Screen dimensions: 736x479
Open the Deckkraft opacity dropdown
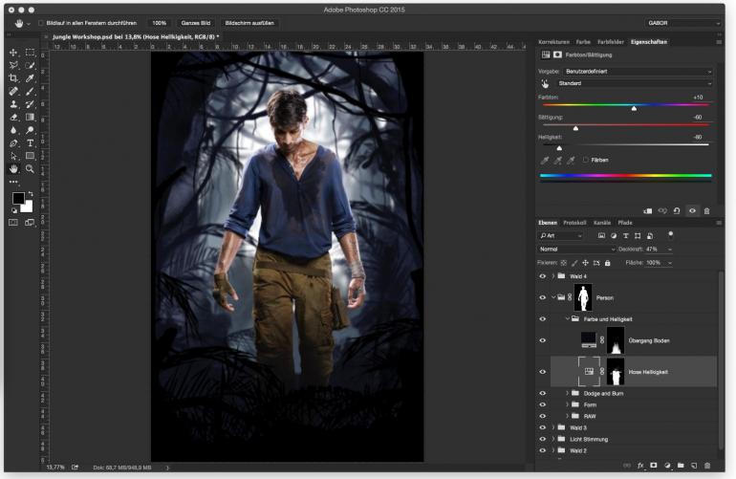[x=670, y=249]
